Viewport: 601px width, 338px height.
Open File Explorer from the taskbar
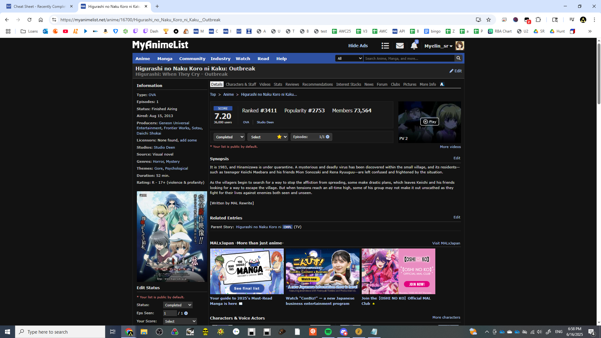click(x=144, y=332)
